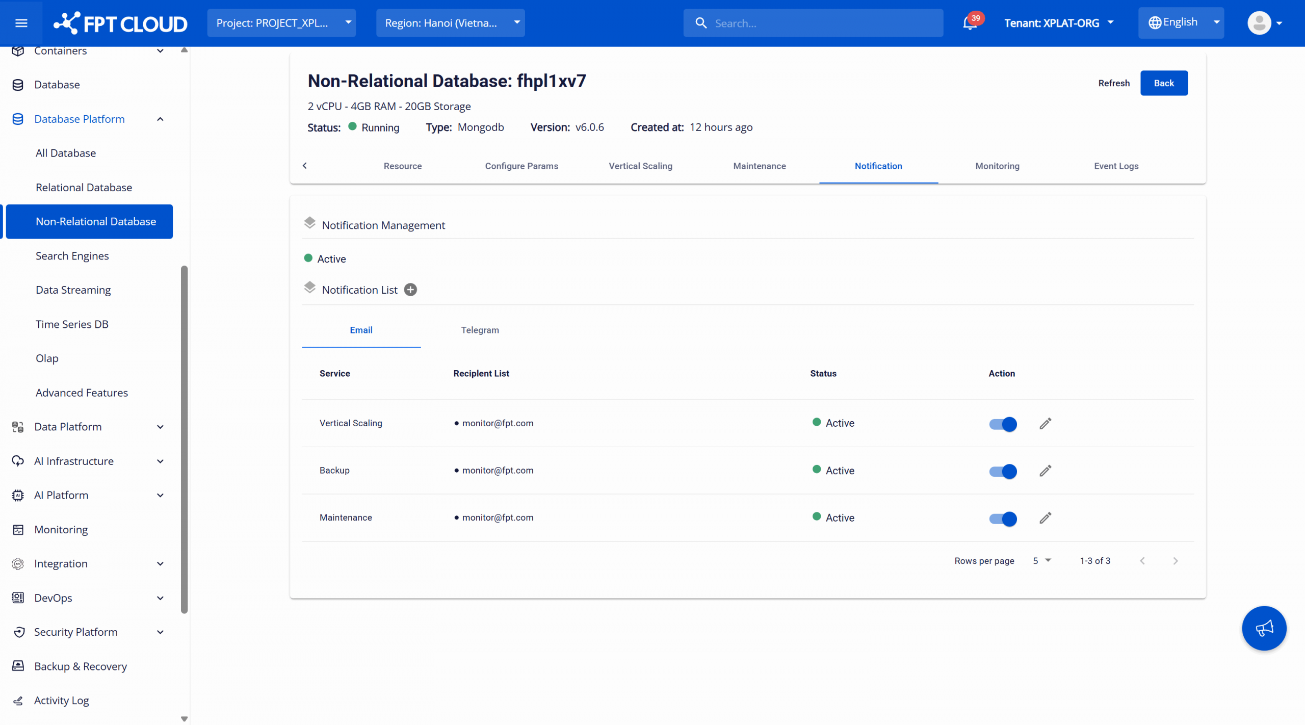This screenshot has height=725, width=1305.
Task: Click the notifications bell icon
Action: 970,23
